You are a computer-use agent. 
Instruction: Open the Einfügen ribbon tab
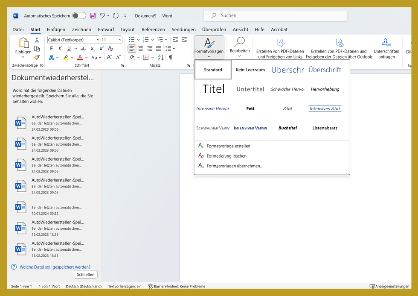tap(56, 29)
